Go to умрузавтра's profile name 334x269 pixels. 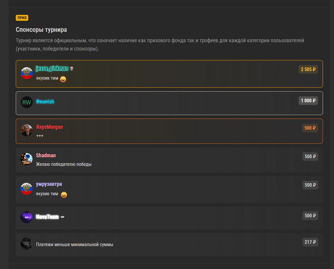click(x=49, y=184)
